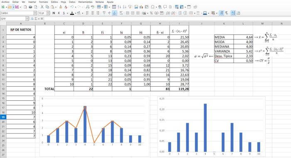
Task: Click the font color A swatch button
Action: (72, 13)
